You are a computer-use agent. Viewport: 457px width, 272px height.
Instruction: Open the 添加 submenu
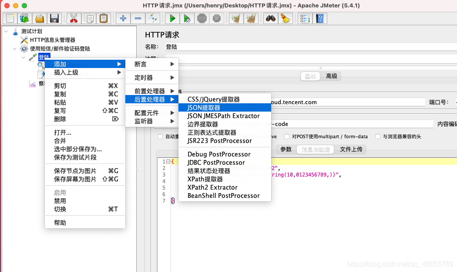85,64
